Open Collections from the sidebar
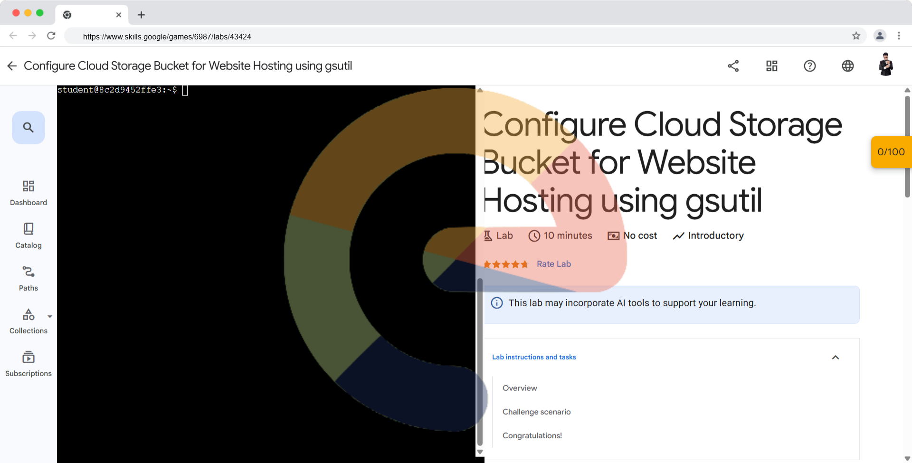Screen dimensions: 912x463 [28, 321]
